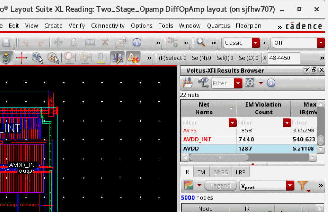Select the AVDD_INT net row
This screenshot has width=328, height=212.
249,139
